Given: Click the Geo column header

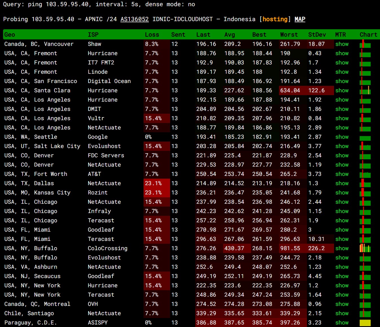Looking at the screenshot, I should pyautogui.click(x=10, y=35).
